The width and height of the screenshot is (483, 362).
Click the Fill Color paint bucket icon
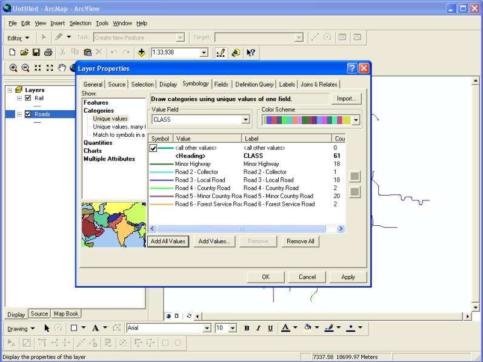pos(307,328)
